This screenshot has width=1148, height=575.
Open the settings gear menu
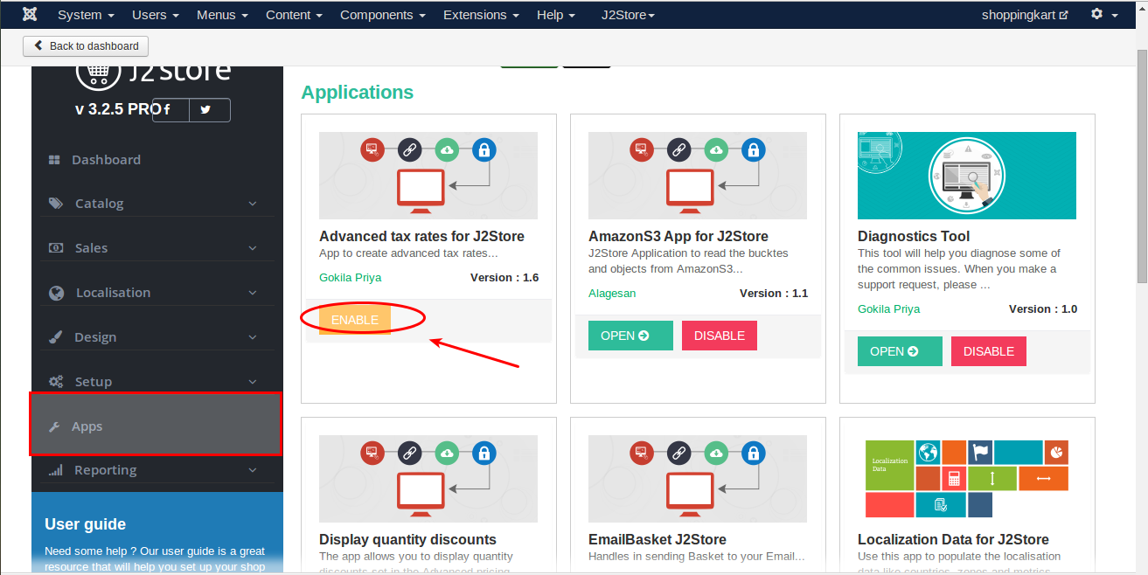coord(1104,15)
